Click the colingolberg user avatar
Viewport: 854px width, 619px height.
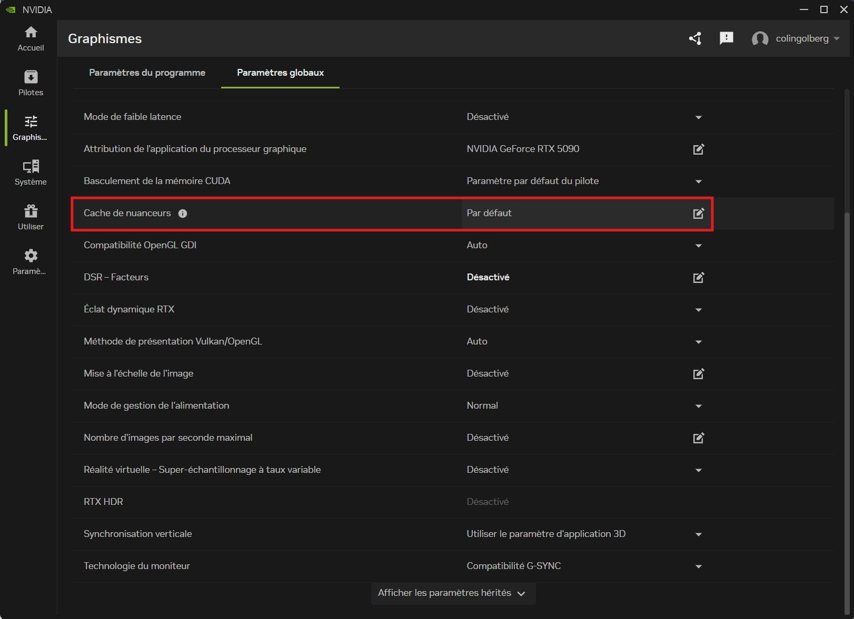tap(760, 38)
